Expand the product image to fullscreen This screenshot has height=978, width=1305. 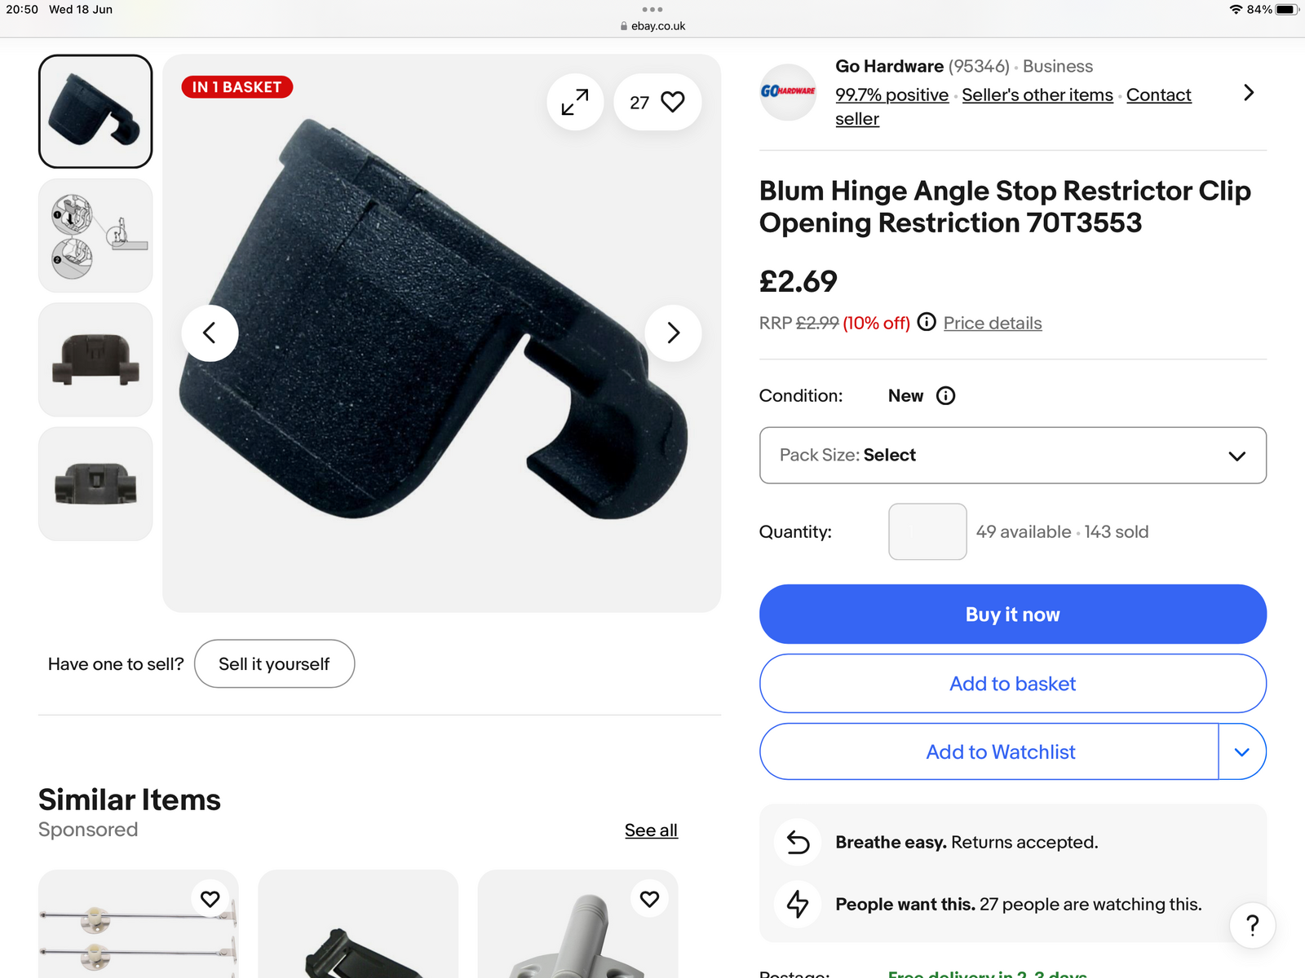point(575,102)
